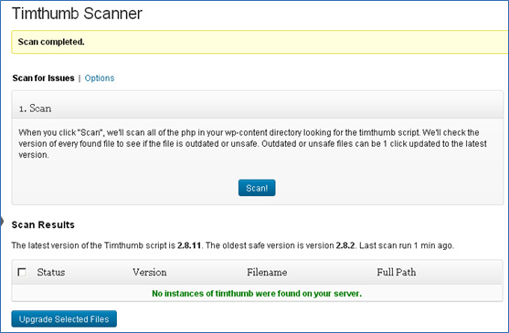Click the Filename column header
This screenshot has width=509, height=333.
pos(267,272)
